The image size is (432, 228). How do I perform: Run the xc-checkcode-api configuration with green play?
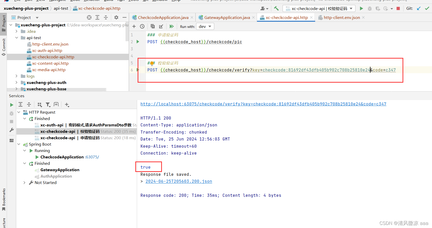click(361, 8)
